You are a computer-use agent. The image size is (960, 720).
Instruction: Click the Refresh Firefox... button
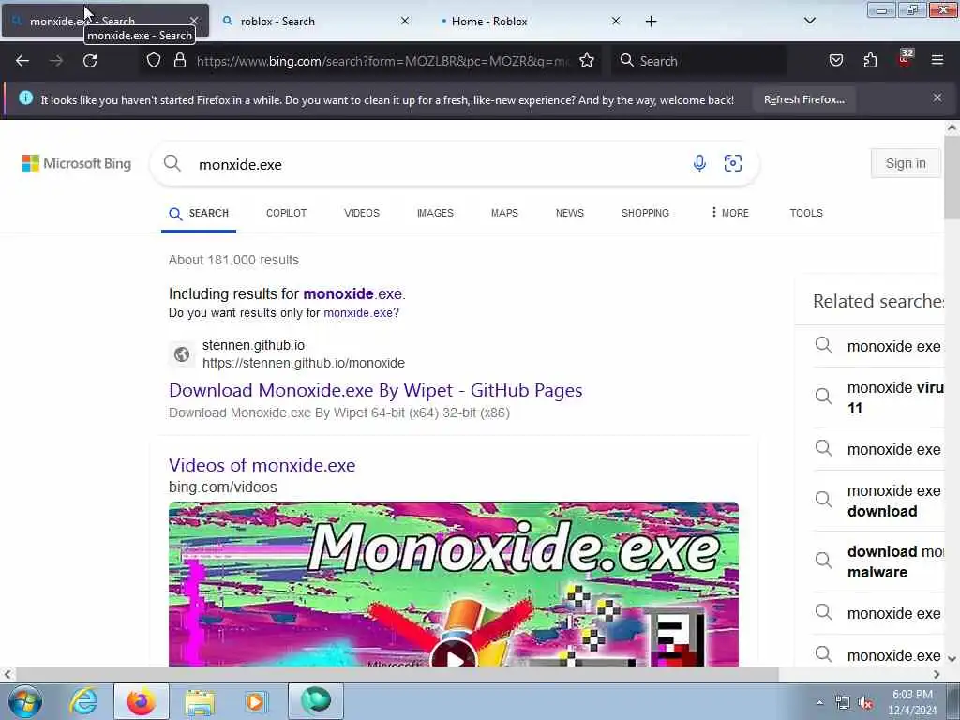pyautogui.click(x=803, y=99)
